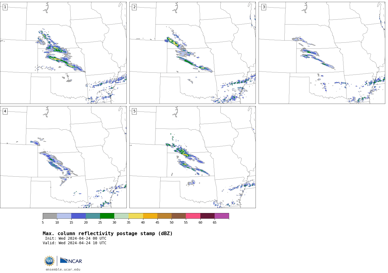Viewport: 388px width, 273px height.
Task: Click the panel number 5 label
Action: click(x=134, y=111)
